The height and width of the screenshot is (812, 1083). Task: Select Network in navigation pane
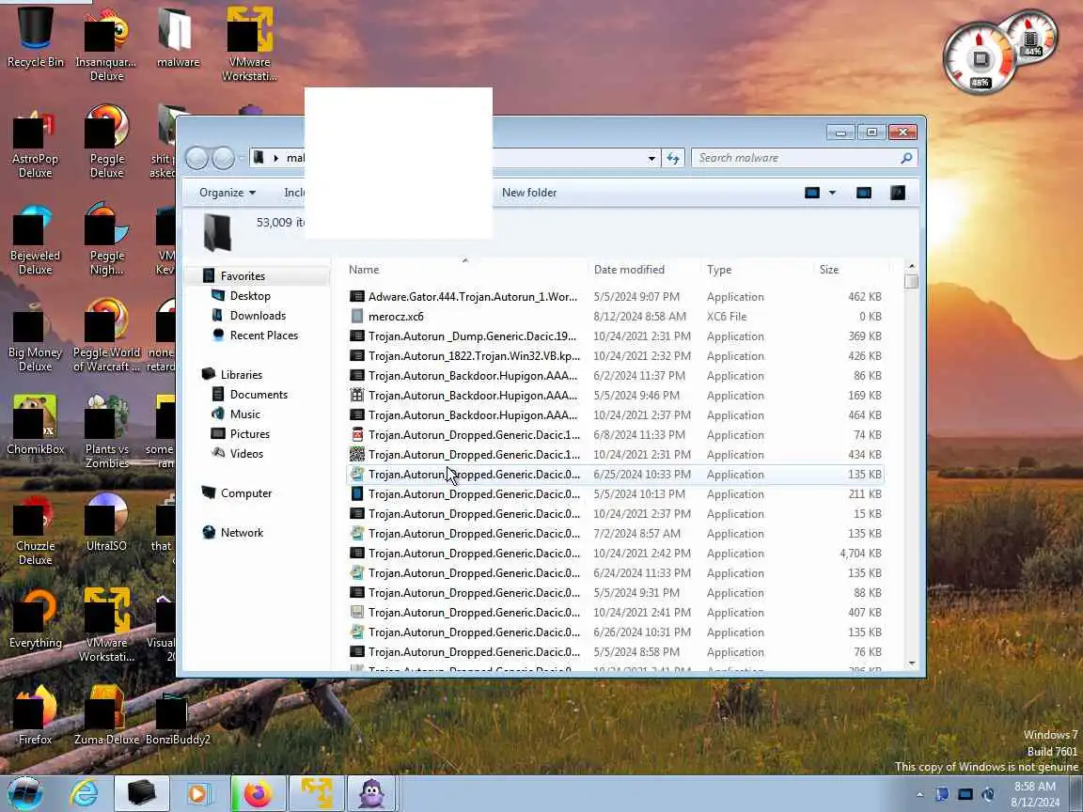pos(242,532)
